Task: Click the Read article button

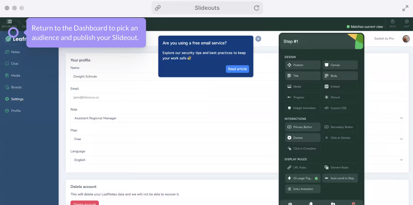Action: 237,69
